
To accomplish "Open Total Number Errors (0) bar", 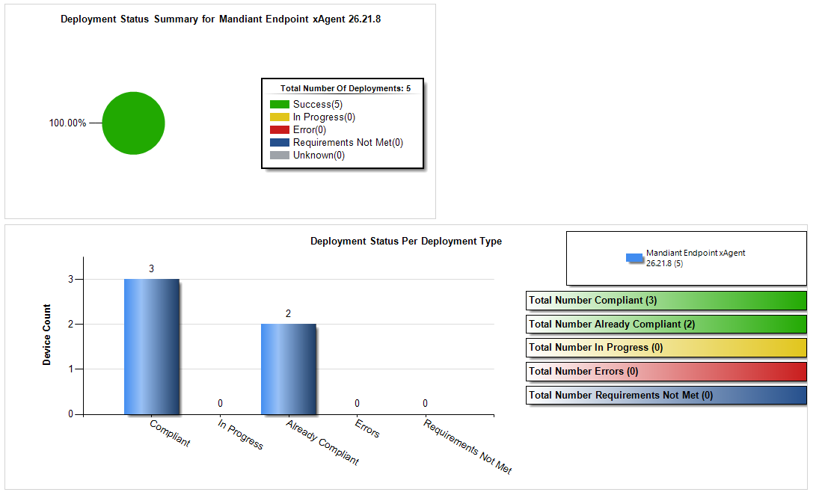I will click(x=666, y=372).
